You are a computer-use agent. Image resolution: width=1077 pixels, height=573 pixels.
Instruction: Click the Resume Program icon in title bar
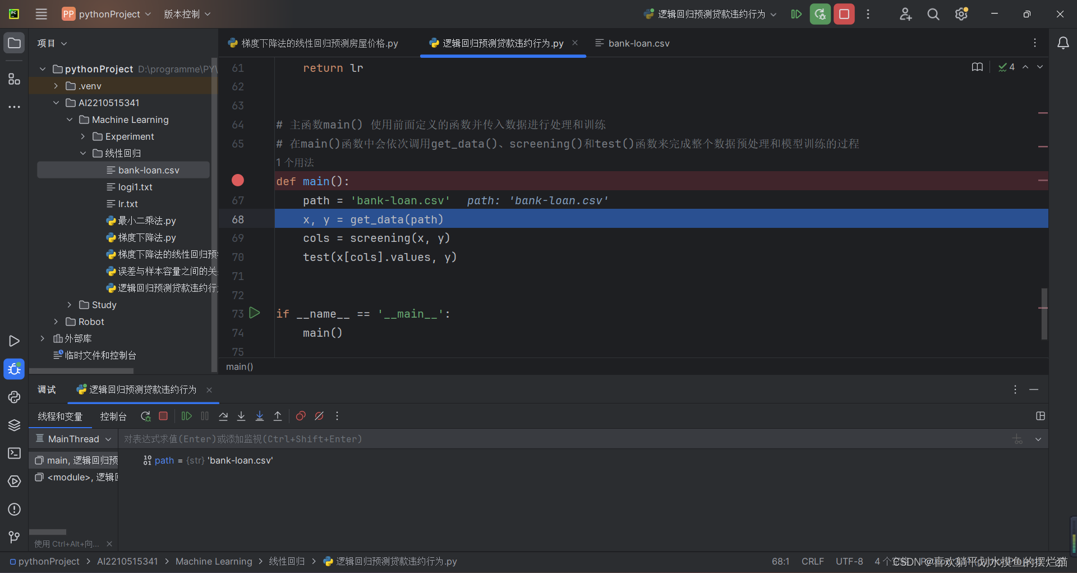click(796, 14)
